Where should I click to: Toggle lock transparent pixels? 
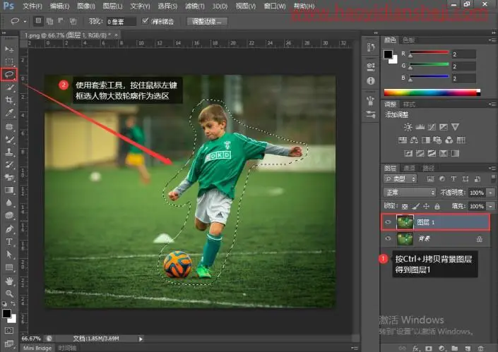405,207
